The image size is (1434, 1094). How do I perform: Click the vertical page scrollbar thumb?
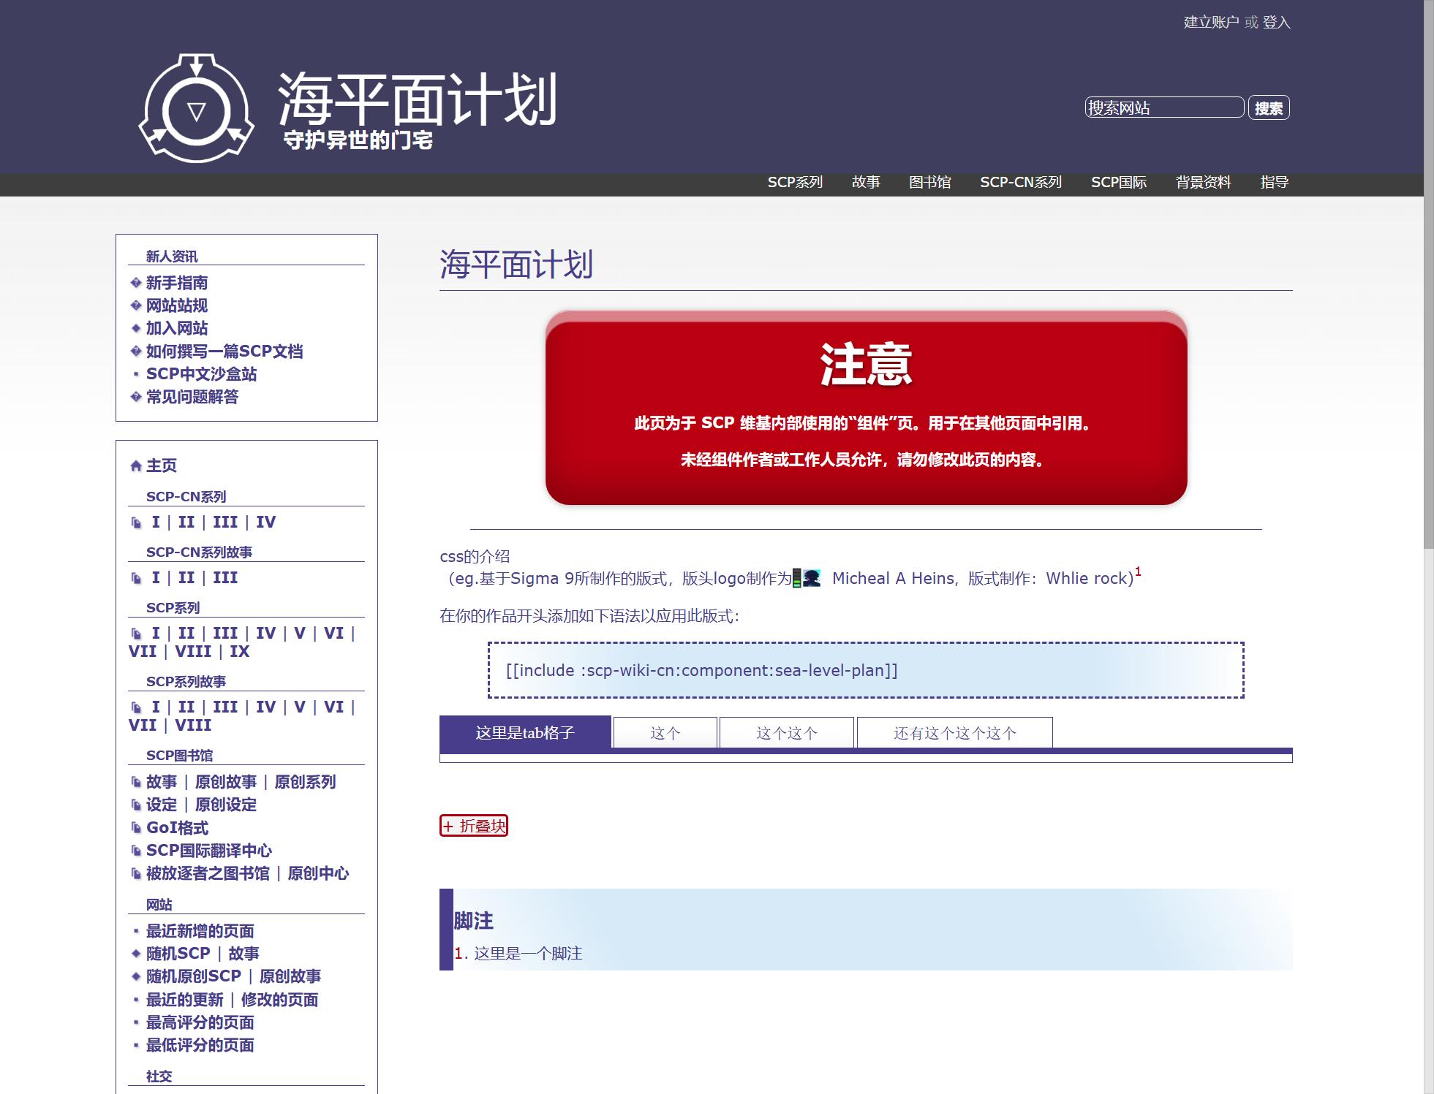coord(1428,274)
